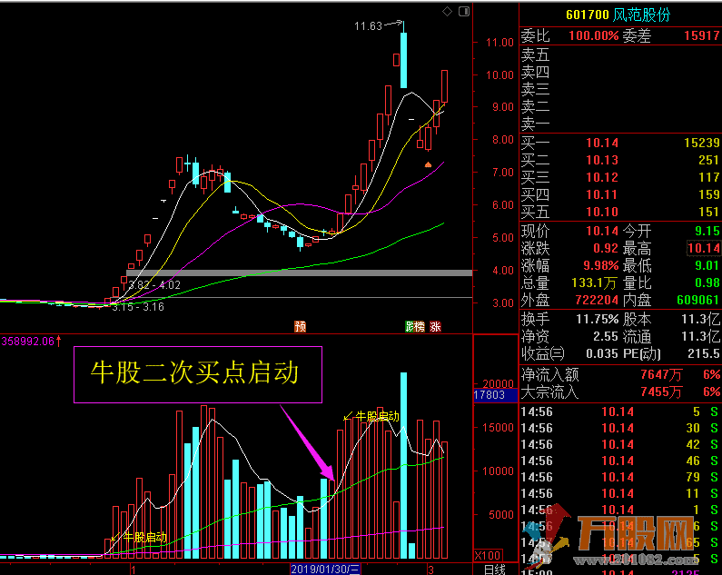This screenshot has width=722, height=575.
Task: Click the 最低 9.01 value
Action: [707, 266]
